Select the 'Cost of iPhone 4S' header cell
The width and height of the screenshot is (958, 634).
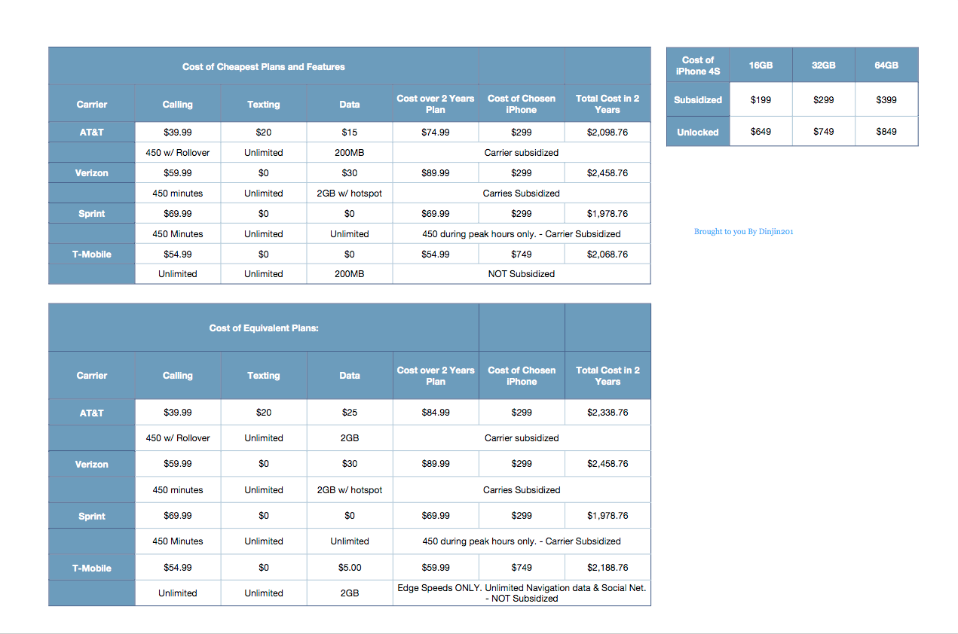698,66
